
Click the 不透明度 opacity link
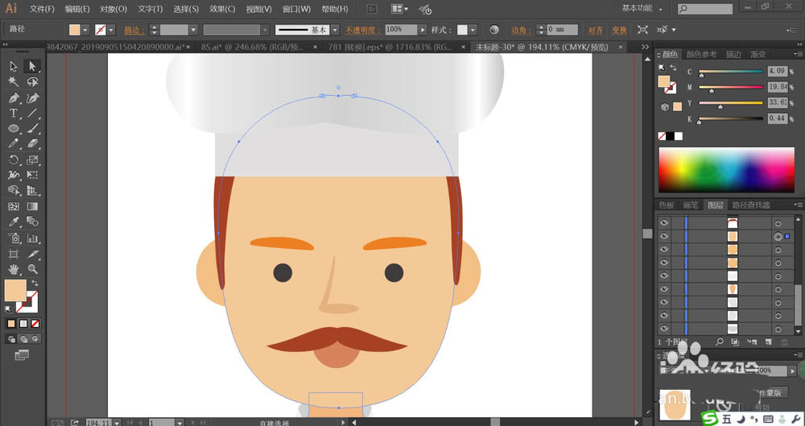[x=363, y=31]
